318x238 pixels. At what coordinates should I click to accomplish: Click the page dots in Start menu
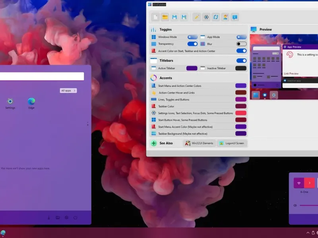click(87, 124)
